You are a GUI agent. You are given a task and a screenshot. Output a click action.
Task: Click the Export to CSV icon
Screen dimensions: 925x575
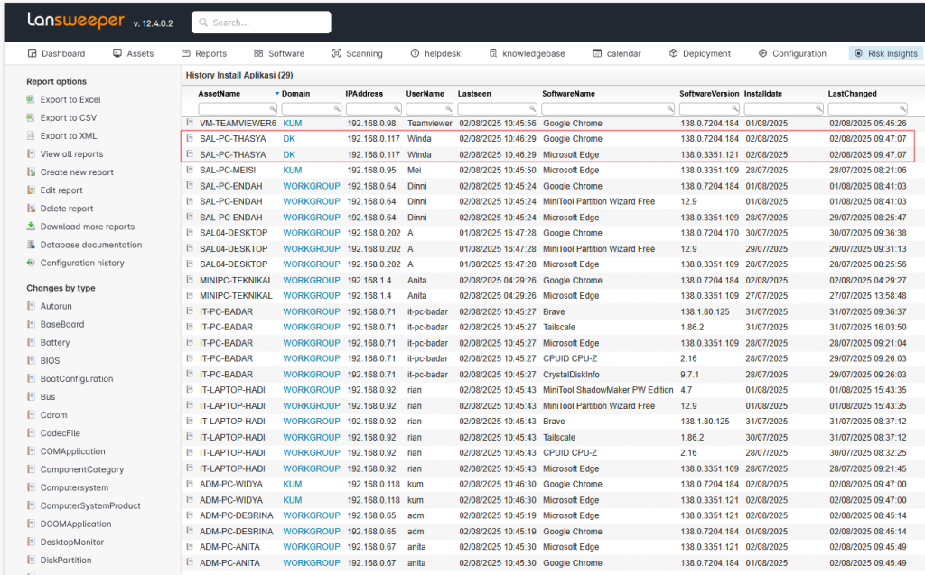point(31,117)
